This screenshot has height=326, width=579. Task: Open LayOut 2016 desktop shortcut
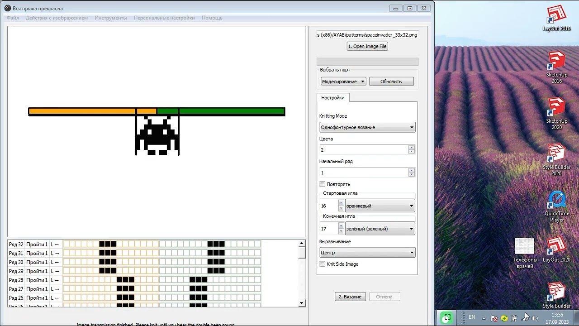pos(556,18)
